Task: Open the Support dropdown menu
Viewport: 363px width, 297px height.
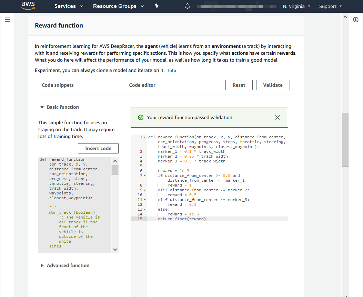Action: 330,6
